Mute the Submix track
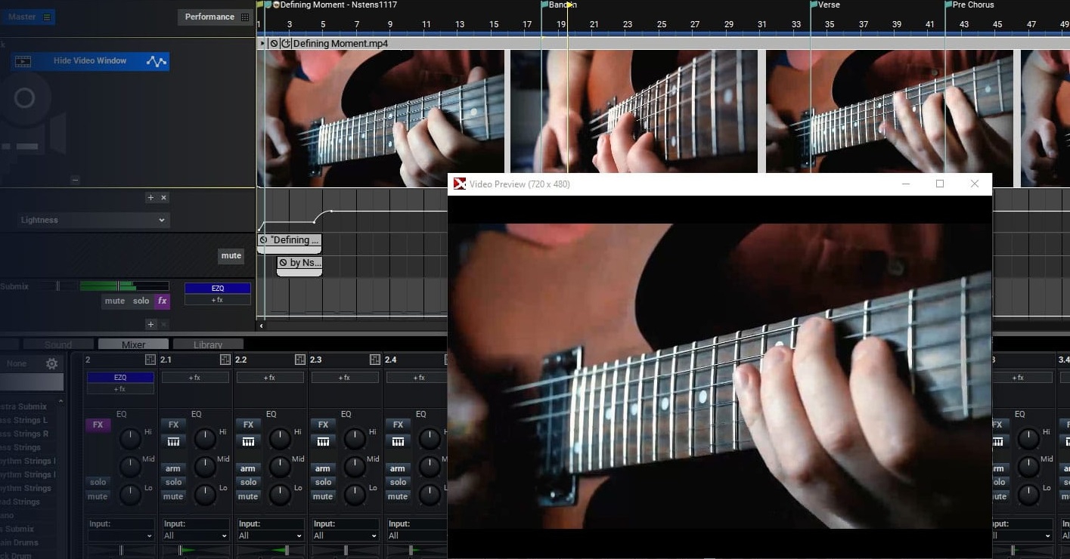The image size is (1070, 559). [x=115, y=301]
